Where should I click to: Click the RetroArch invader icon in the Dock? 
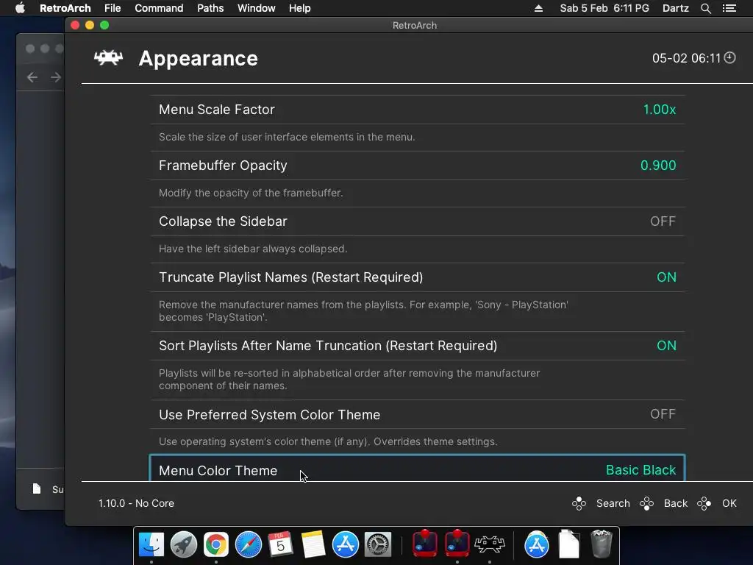pos(489,544)
